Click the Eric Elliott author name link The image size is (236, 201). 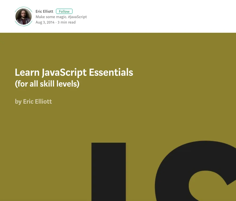click(x=44, y=11)
